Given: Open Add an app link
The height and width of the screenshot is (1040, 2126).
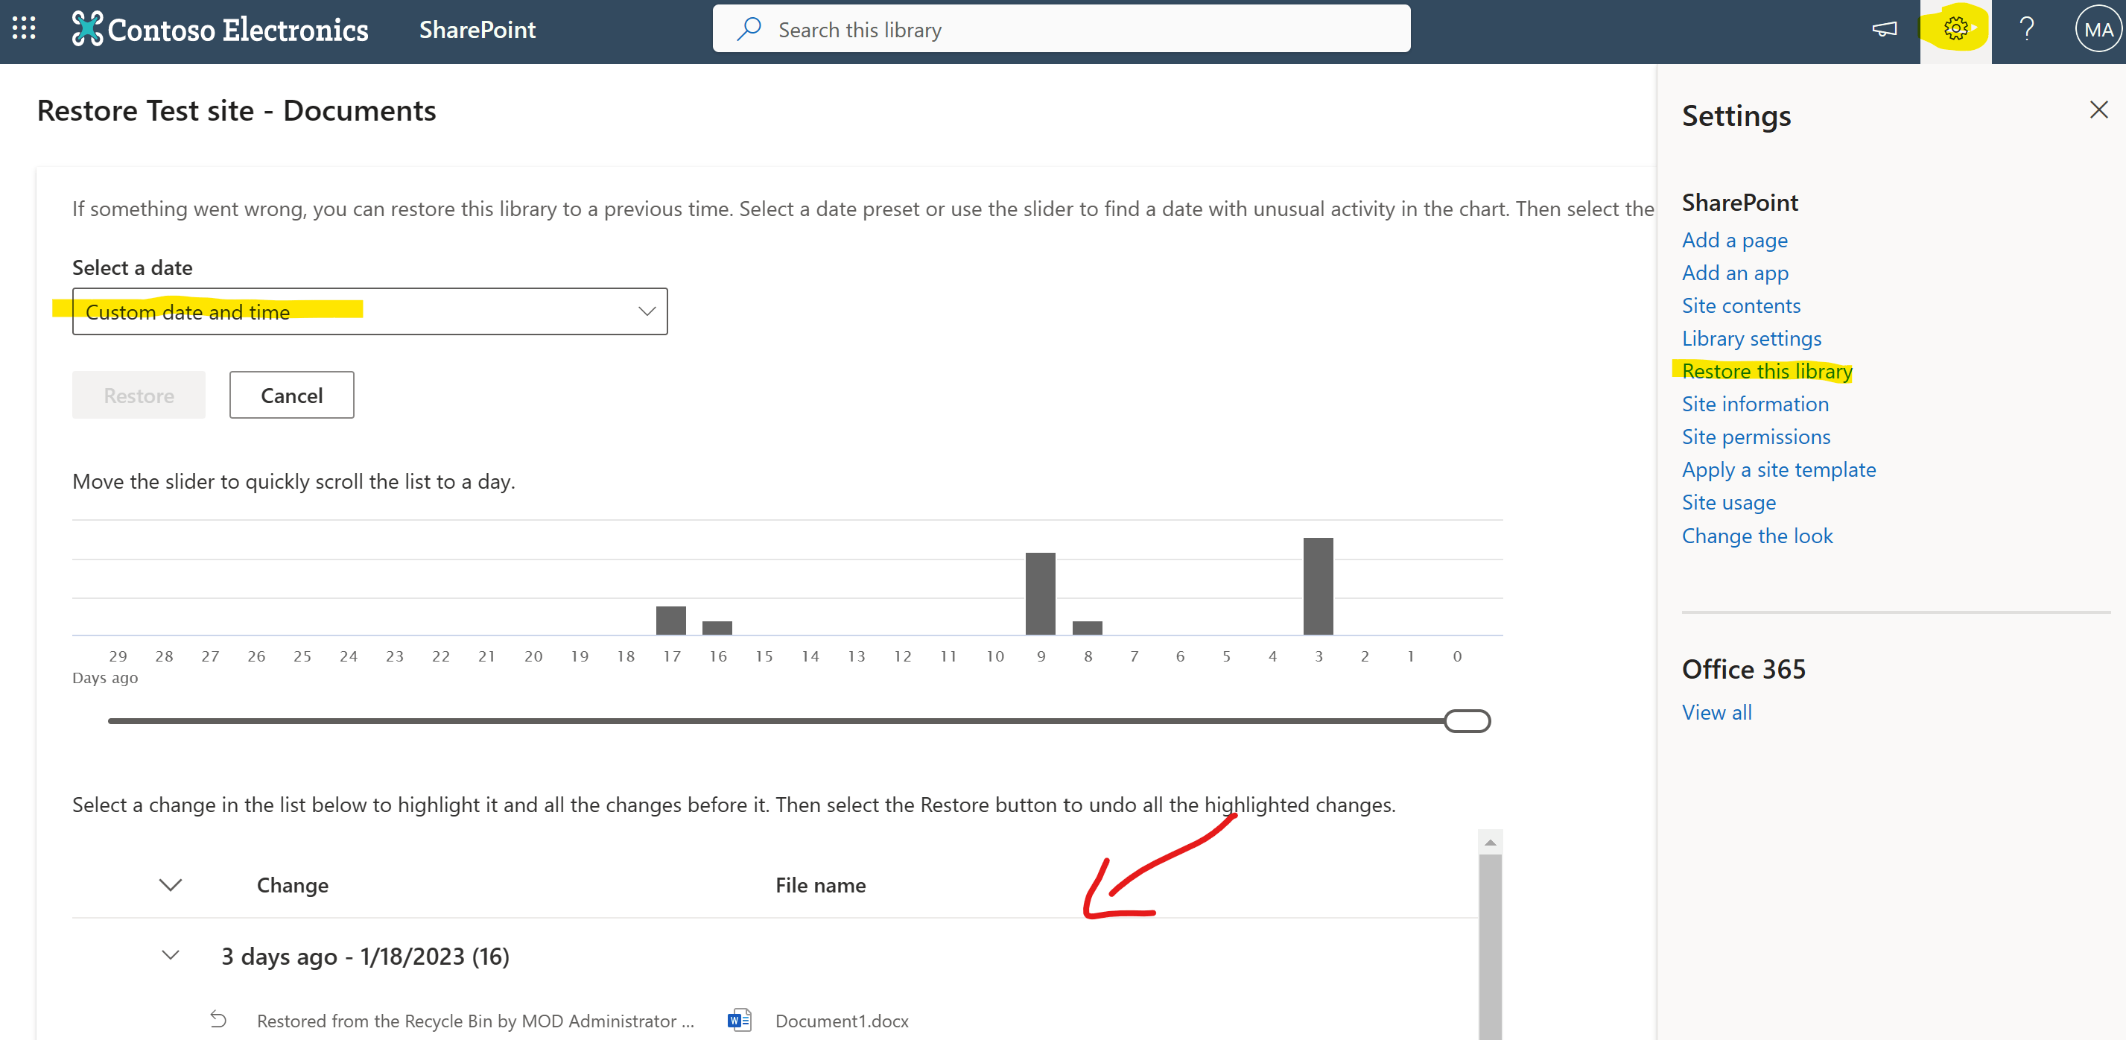Looking at the screenshot, I should click(x=1735, y=273).
